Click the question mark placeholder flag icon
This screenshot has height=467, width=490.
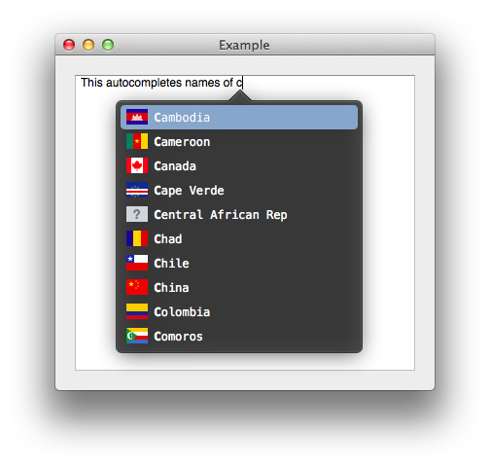tap(137, 214)
